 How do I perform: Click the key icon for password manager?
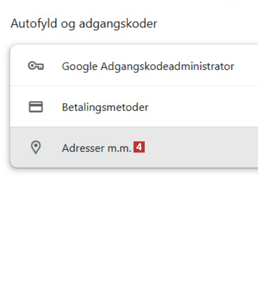coord(36,66)
